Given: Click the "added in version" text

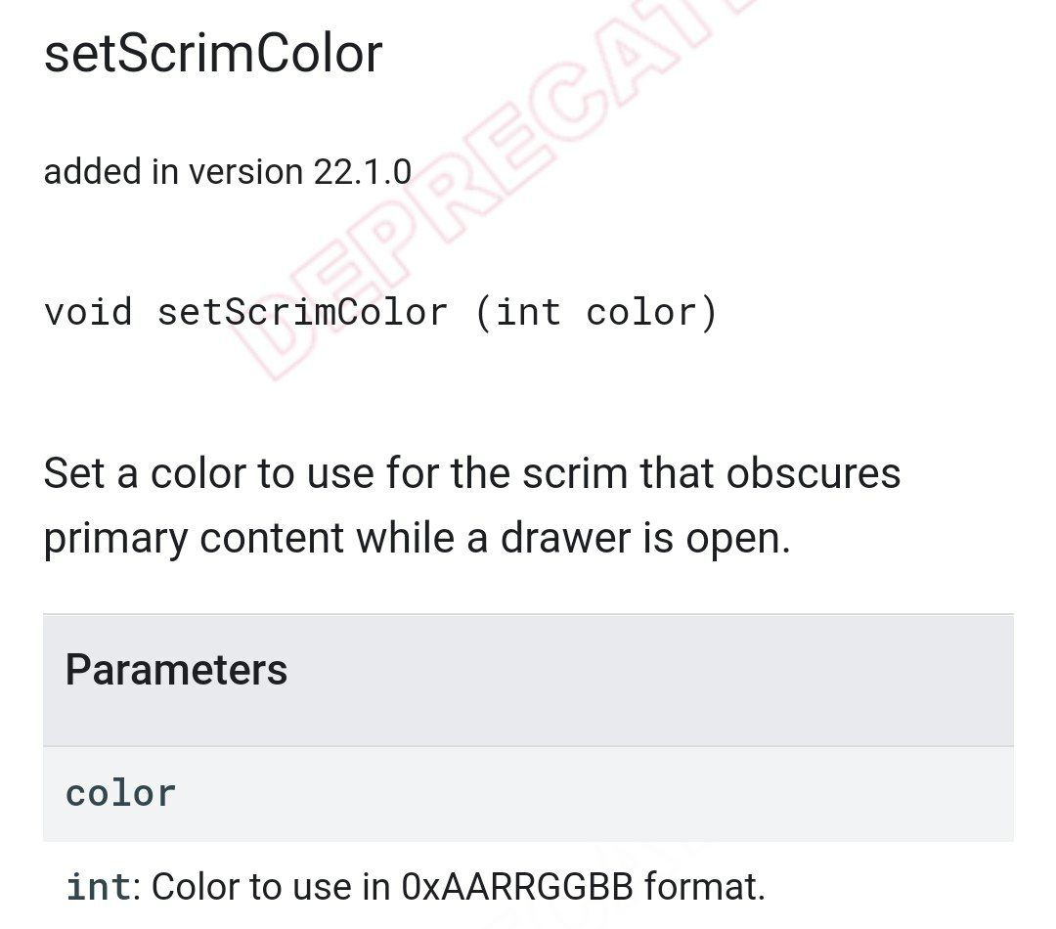Looking at the screenshot, I should [174, 172].
